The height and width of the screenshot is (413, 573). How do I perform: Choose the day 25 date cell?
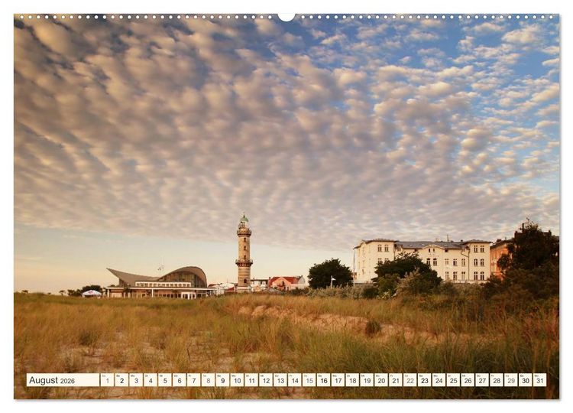point(454,379)
